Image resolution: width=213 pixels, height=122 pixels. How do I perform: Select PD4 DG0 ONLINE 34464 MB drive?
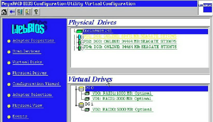[x=130, y=47]
